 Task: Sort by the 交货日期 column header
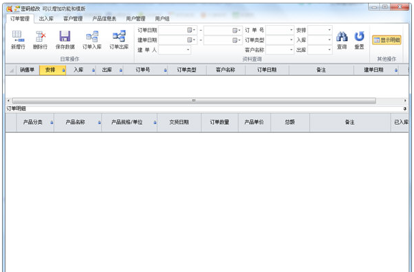[179, 122]
